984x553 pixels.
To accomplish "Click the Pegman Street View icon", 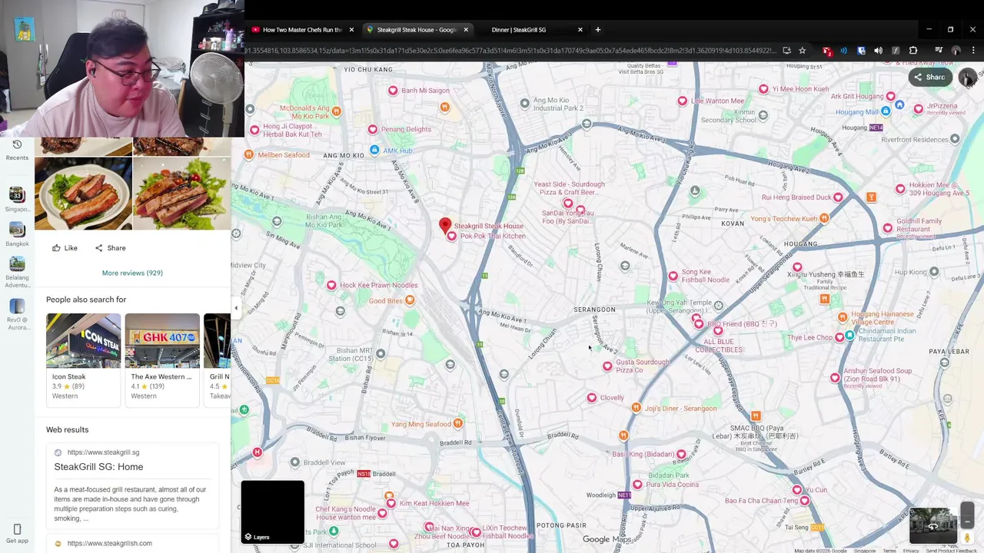I will coord(967,538).
